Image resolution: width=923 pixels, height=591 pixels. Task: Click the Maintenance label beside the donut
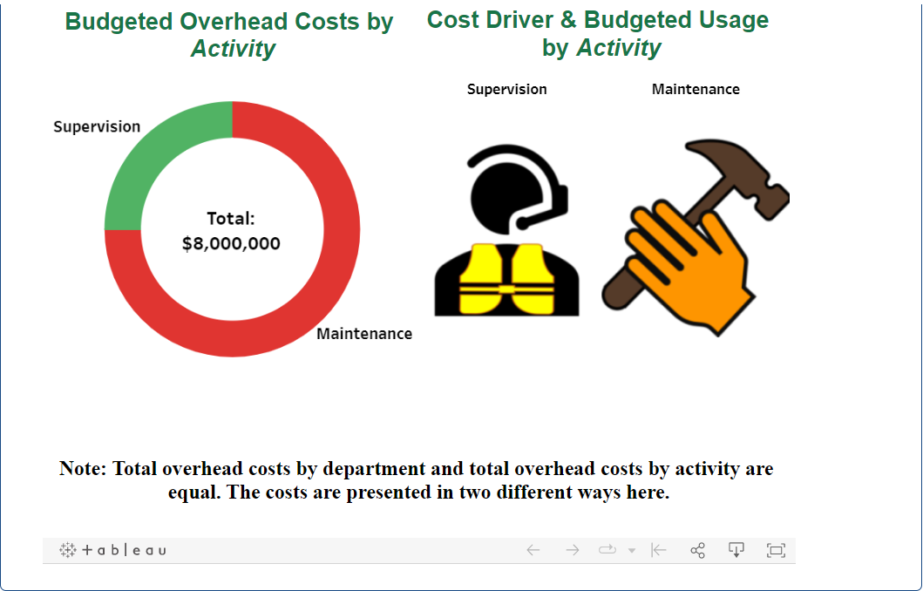[367, 333]
